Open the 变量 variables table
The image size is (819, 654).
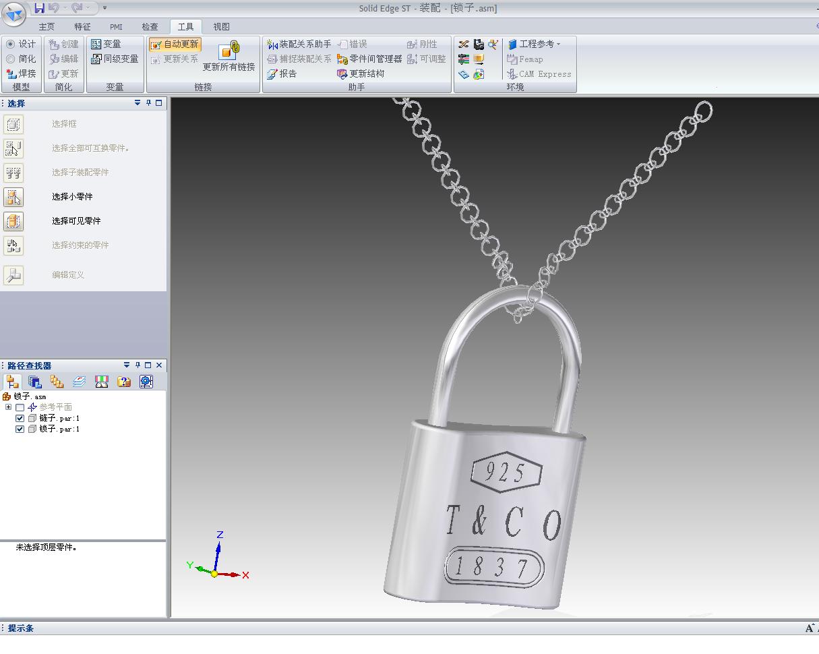pos(106,44)
